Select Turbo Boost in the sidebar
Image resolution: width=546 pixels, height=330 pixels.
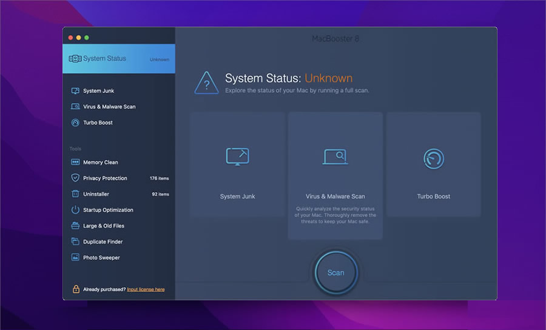(x=98, y=123)
